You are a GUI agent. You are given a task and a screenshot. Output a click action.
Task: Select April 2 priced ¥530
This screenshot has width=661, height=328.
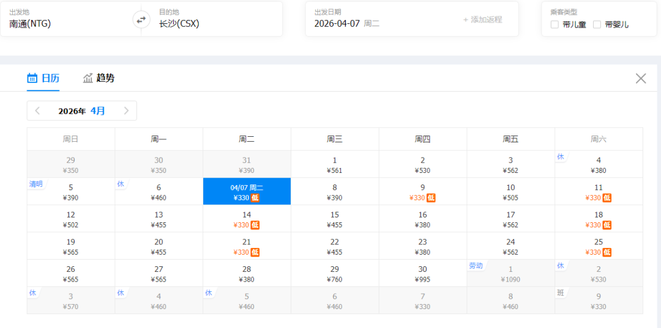(x=423, y=164)
